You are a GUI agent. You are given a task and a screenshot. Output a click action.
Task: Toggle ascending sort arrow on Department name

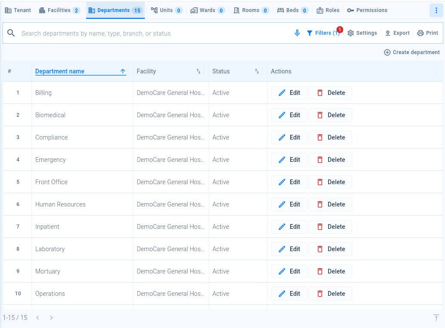point(123,71)
